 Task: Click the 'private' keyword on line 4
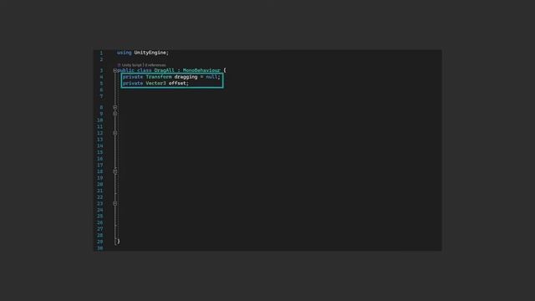coord(133,77)
